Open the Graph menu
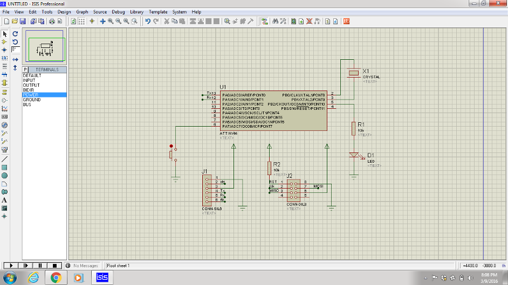Image resolution: width=508 pixels, height=285 pixels. (x=82, y=12)
